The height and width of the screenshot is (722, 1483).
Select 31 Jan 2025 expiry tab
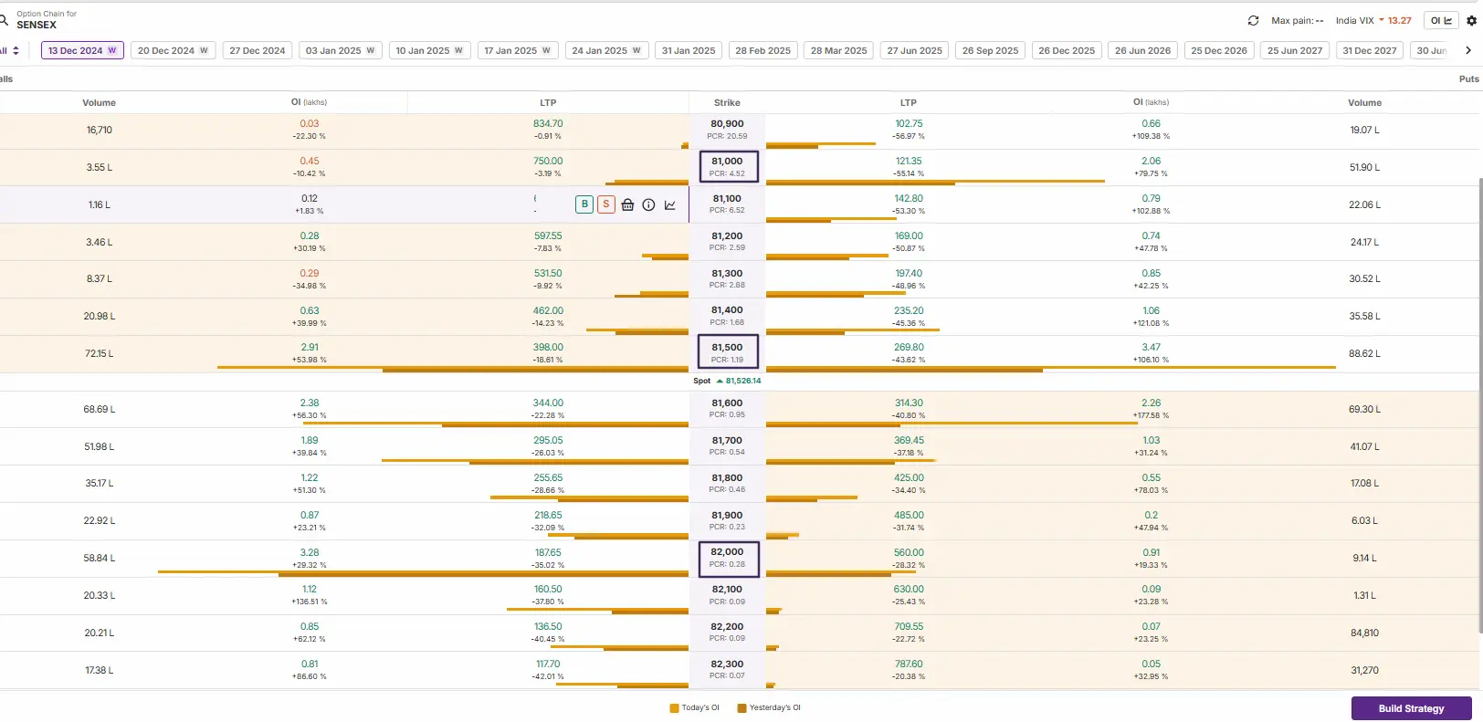689,50
